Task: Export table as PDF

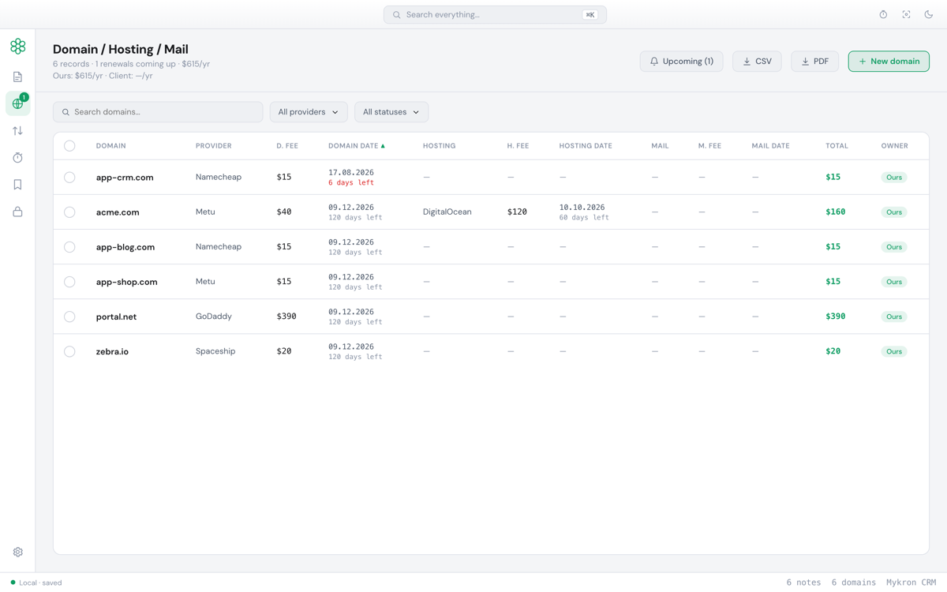Action: tap(814, 62)
